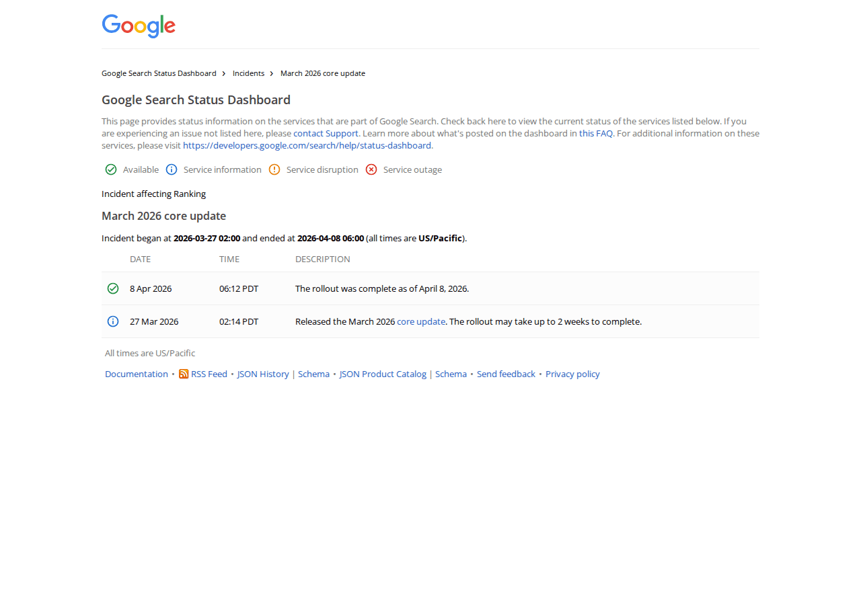861x605 pixels.
Task: Open Google Search Status Dashboard breadcrumb
Action: pyautogui.click(x=159, y=73)
